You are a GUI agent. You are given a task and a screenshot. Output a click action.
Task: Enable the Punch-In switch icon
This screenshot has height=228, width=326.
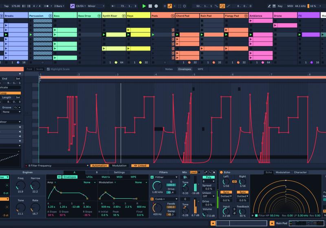[216, 6]
